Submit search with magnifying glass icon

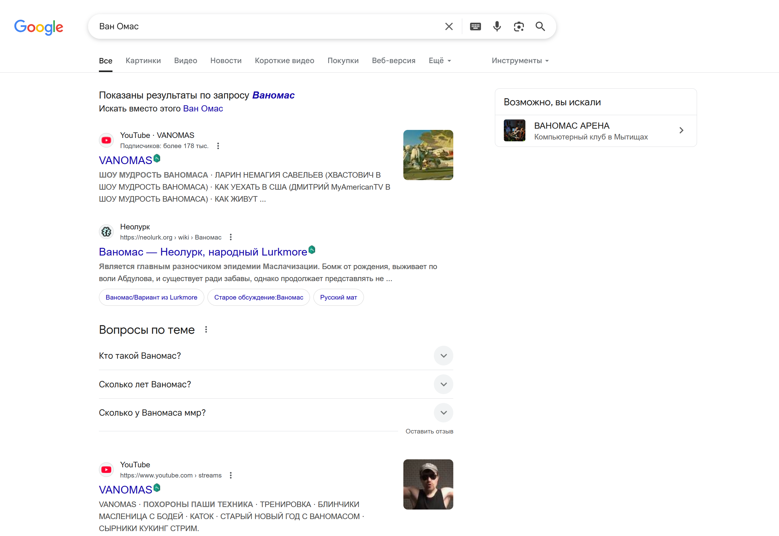[540, 26]
